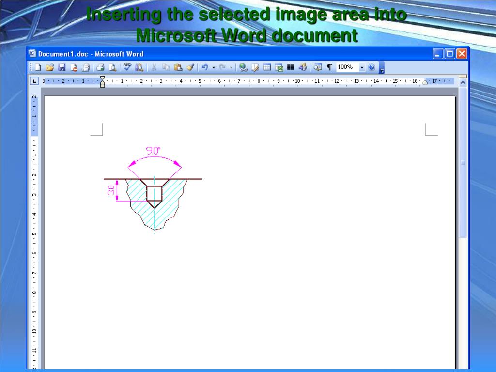Click the toolbar move handle at left
This screenshot has width=496, height=372.
[31, 67]
